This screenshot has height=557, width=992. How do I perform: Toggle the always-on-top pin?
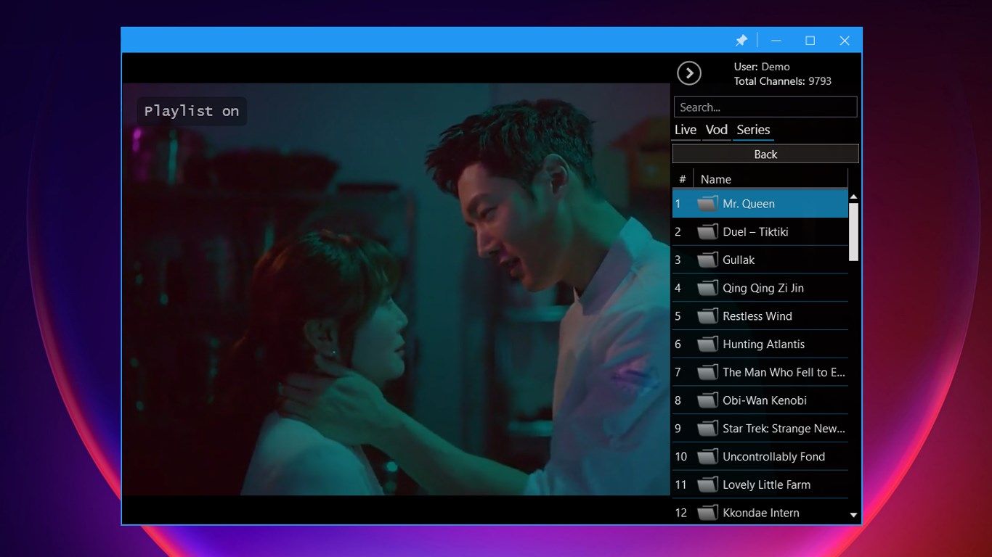[741, 41]
